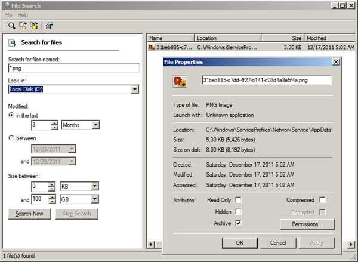The width and height of the screenshot is (358, 262).
Task: Click the File Search title bar icon
Action: pos(7,5)
